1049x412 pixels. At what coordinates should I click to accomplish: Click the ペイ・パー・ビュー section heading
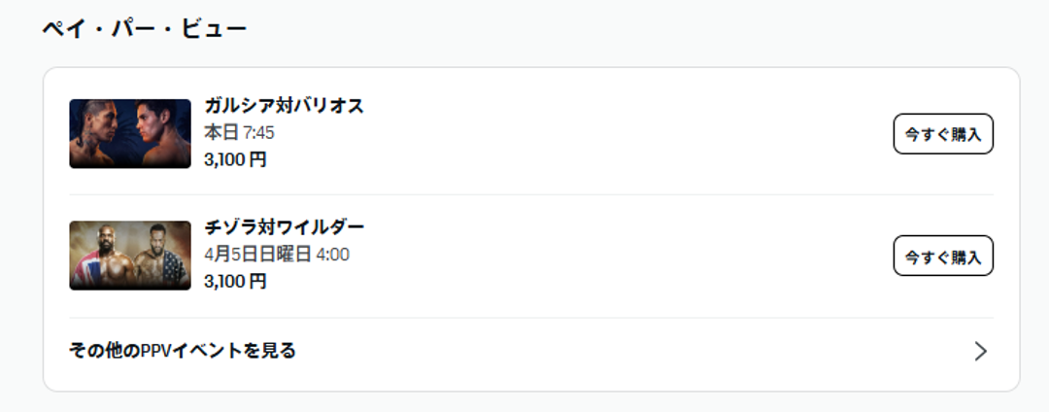pyautogui.click(x=144, y=29)
